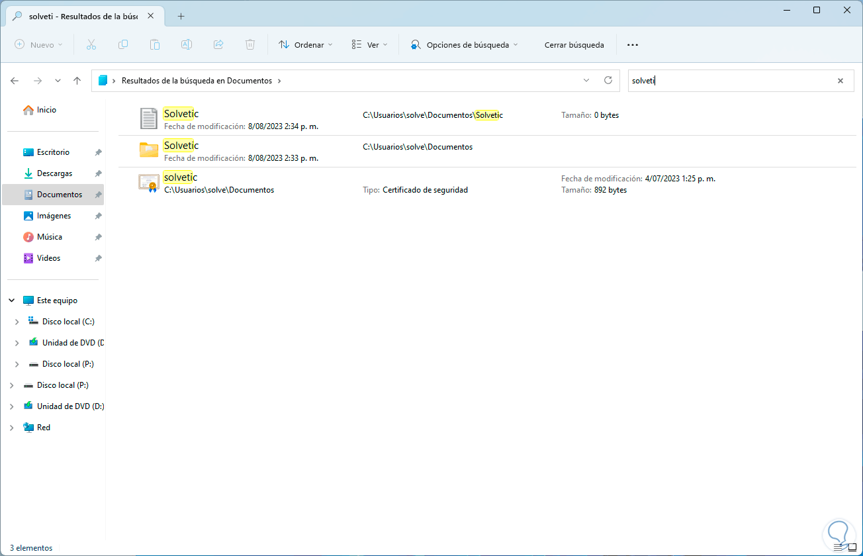
Task: Expand the top-level Unidad de DVD (D:) node
Action: [12, 406]
